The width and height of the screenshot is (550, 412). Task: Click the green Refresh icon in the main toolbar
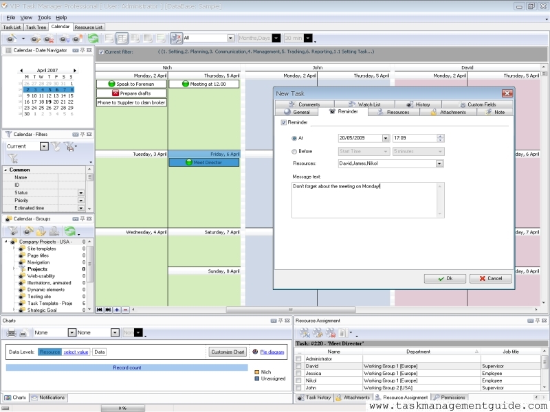(93, 38)
